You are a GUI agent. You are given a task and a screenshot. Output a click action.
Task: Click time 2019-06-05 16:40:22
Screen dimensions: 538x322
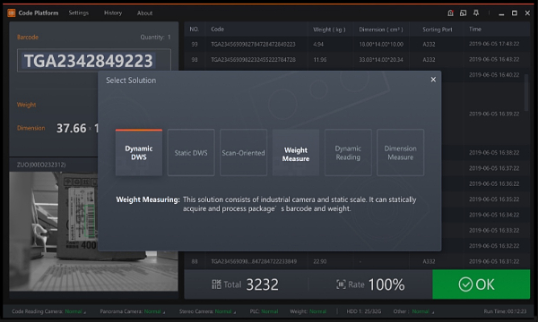coord(494,75)
